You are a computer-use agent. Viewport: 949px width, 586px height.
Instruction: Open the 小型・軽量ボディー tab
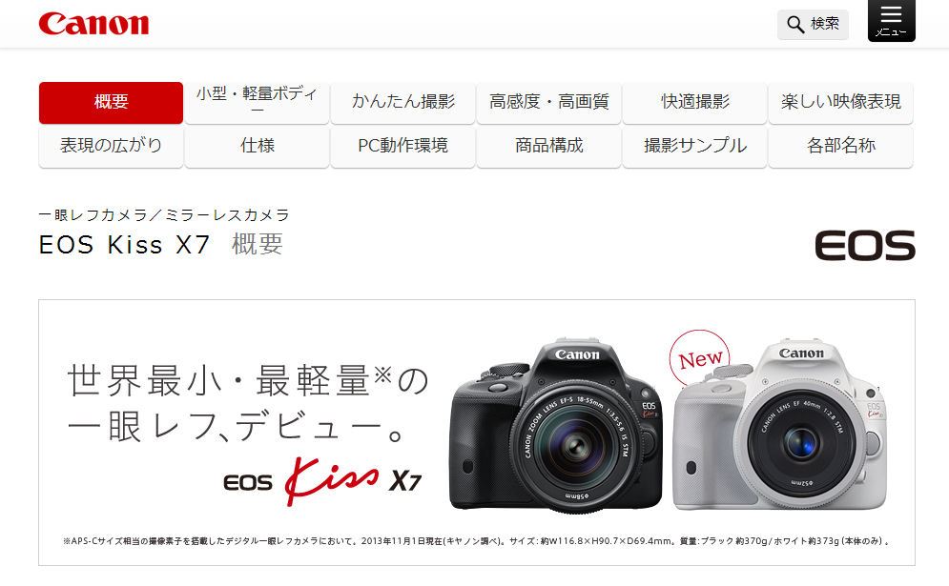(257, 102)
